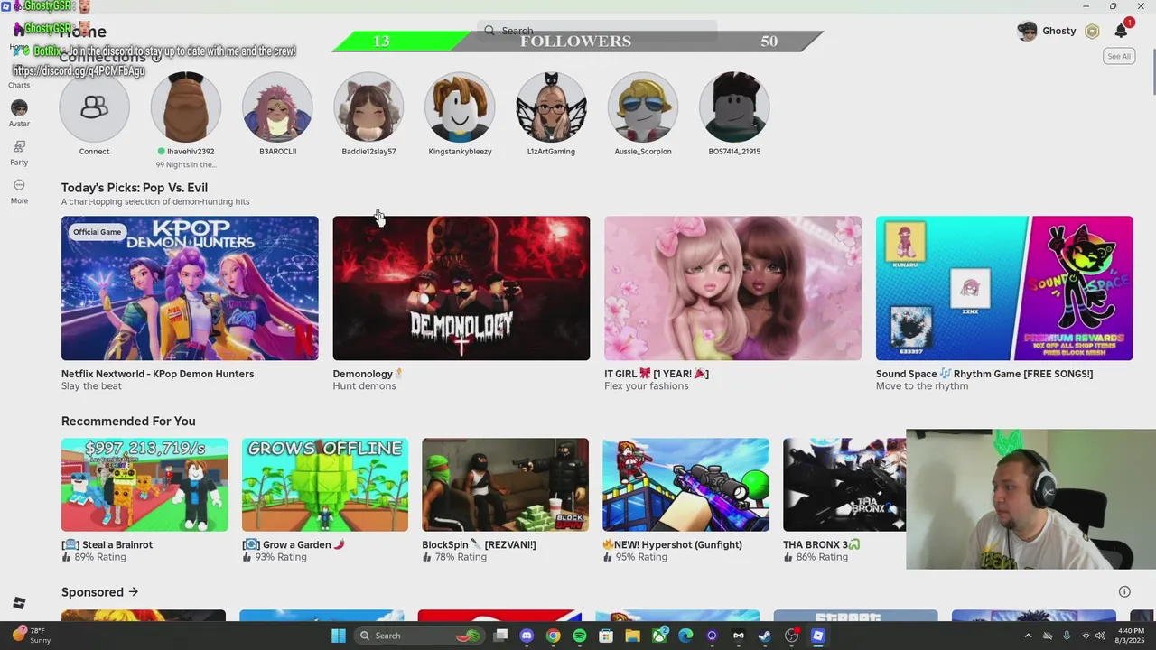The image size is (1156, 650).
Task: Open the Robux balance icon
Action: click(x=1092, y=32)
